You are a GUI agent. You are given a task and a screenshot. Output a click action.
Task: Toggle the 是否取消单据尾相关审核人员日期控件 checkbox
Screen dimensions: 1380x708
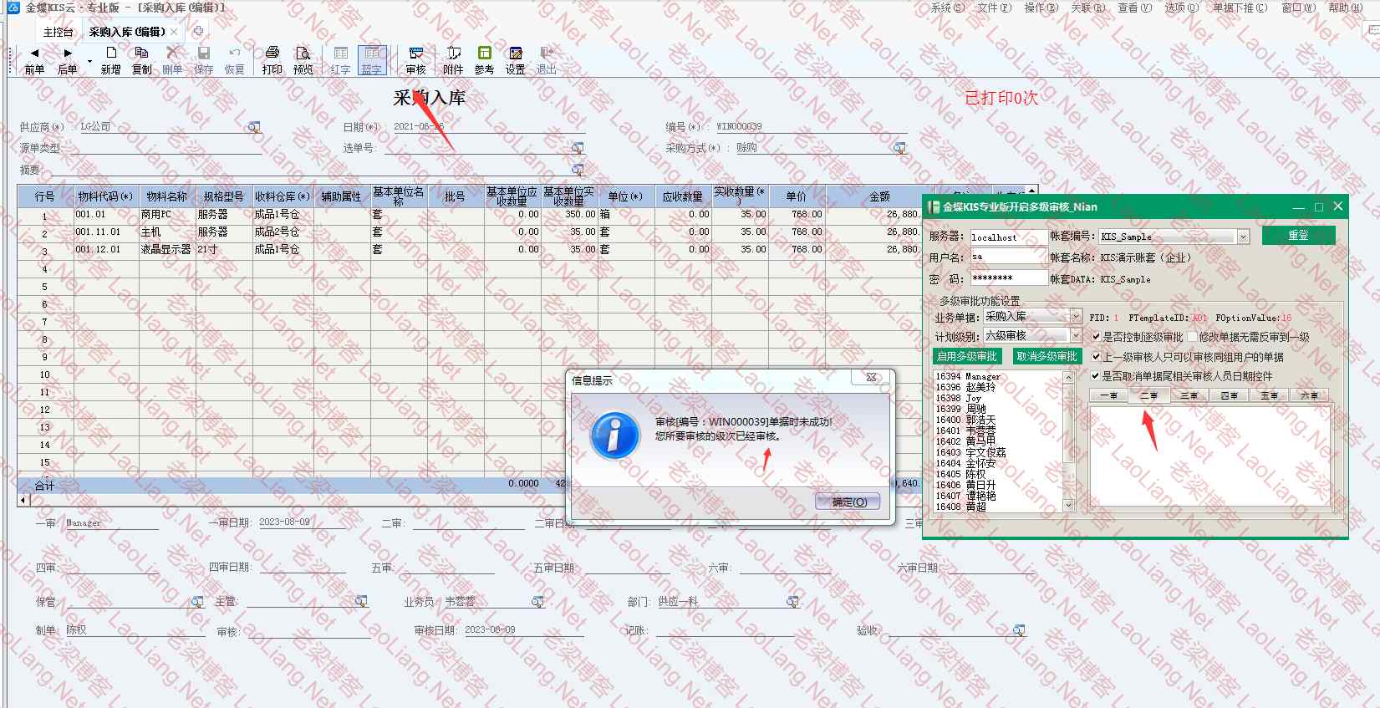[x=1096, y=376]
